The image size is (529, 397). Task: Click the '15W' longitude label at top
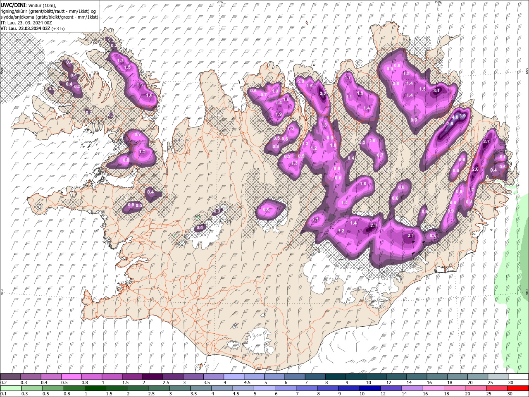point(438,2)
